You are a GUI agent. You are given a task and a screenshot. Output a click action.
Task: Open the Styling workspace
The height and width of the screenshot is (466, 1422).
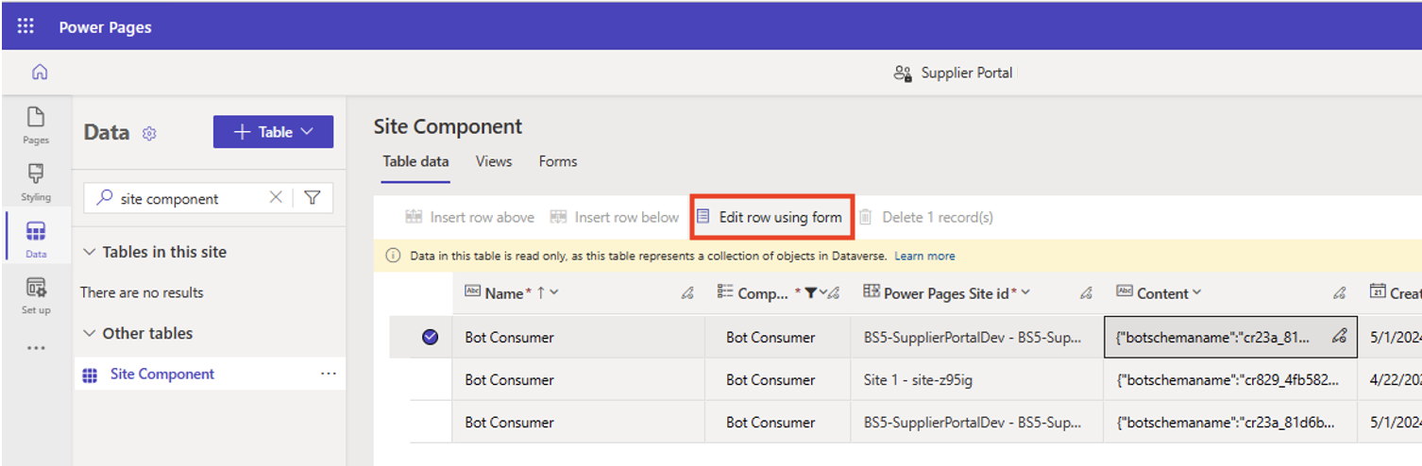(36, 182)
